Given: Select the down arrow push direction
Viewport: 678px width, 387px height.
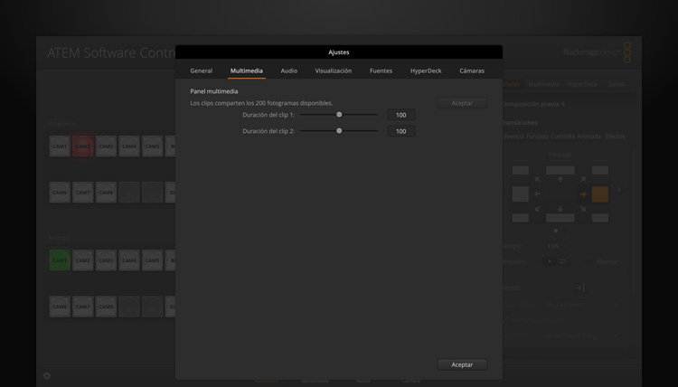Looking at the screenshot, I should (560, 209).
